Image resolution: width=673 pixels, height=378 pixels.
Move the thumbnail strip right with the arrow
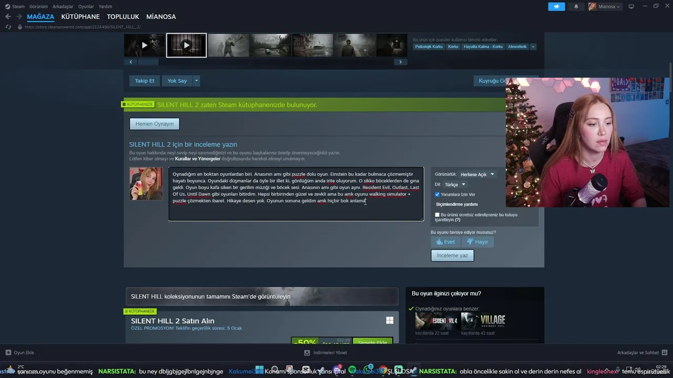pyautogui.click(x=400, y=62)
